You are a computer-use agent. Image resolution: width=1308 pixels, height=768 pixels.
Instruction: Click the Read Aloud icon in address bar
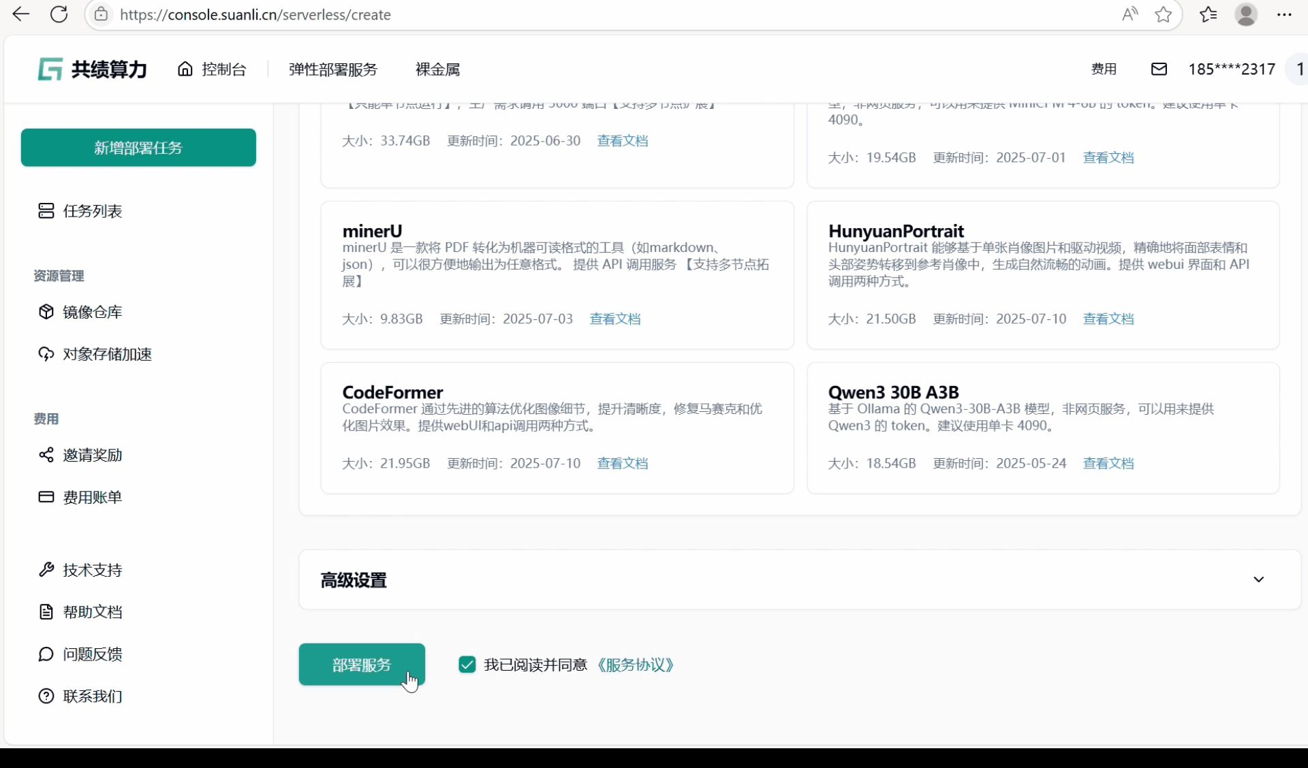pos(1130,14)
